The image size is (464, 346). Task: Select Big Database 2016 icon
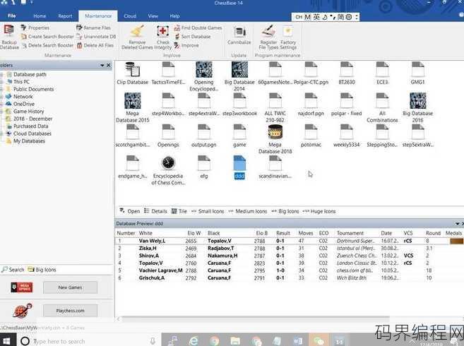[x=418, y=107]
